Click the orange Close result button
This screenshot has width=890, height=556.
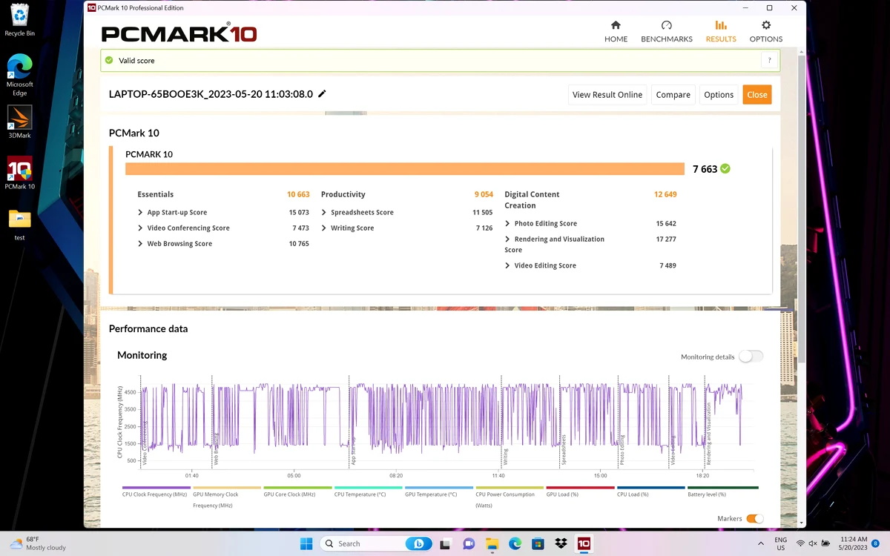click(757, 95)
